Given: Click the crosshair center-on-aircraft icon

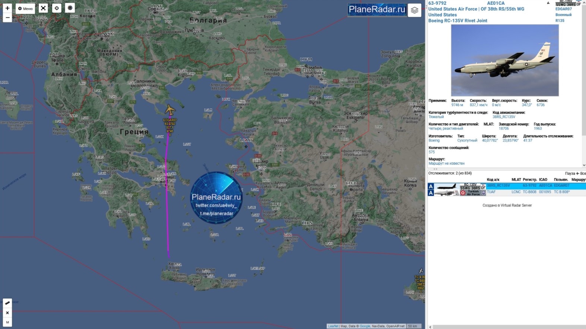Looking at the screenshot, I should click(x=57, y=8).
